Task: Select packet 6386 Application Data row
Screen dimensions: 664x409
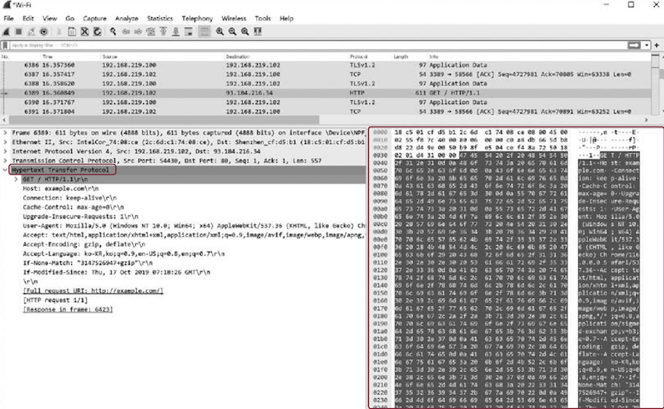Action: click(x=326, y=65)
